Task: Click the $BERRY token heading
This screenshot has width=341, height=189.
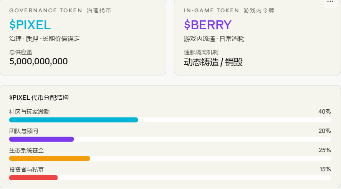Action: pyautogui.click(x=208, y=25)
